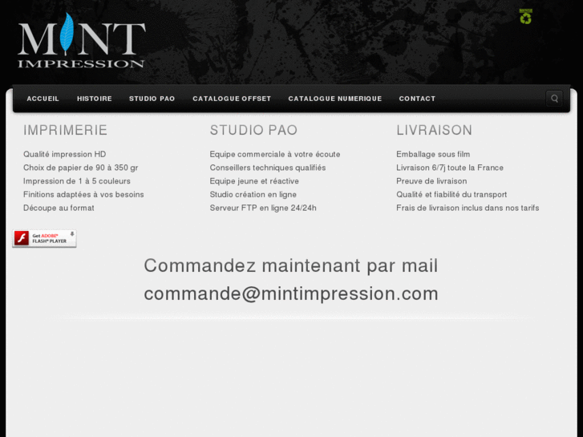
Task: Click 'Studio création en ligne' line
Action: (x=253, y=195)
